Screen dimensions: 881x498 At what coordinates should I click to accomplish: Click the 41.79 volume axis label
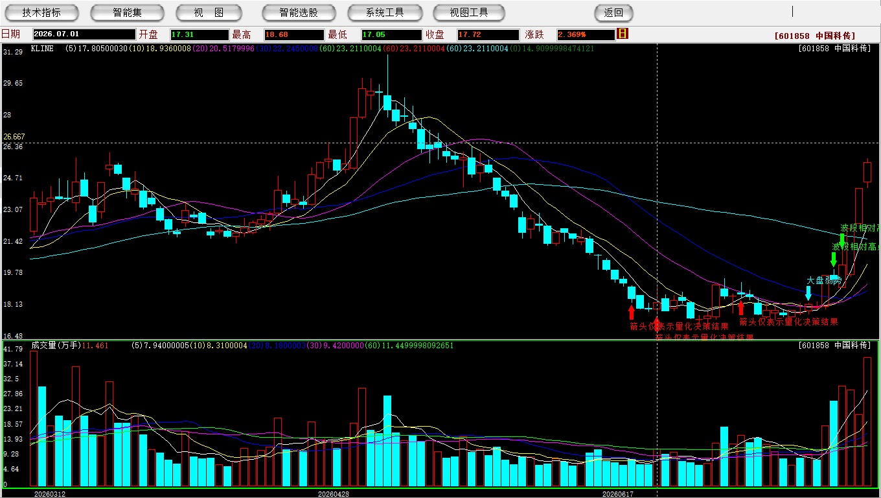click(x=14, y=350)
